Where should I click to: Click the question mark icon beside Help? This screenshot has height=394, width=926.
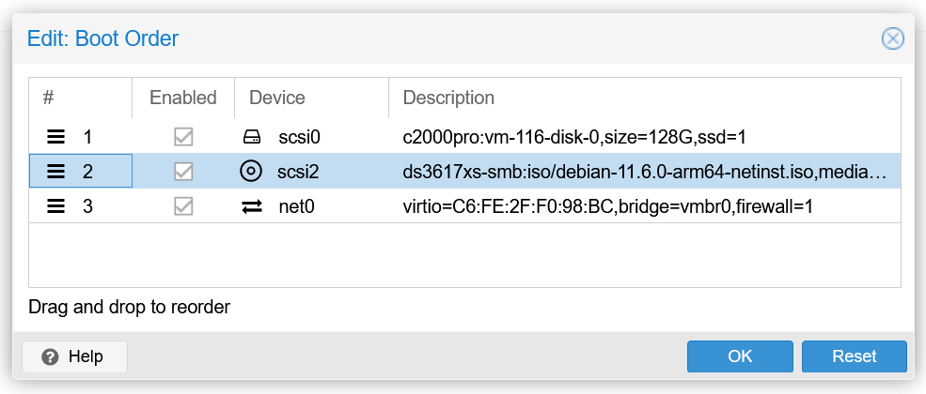(x=50, y=356)
